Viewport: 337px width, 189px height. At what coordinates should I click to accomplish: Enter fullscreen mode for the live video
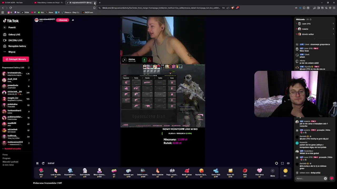click(x=282, y=163)
